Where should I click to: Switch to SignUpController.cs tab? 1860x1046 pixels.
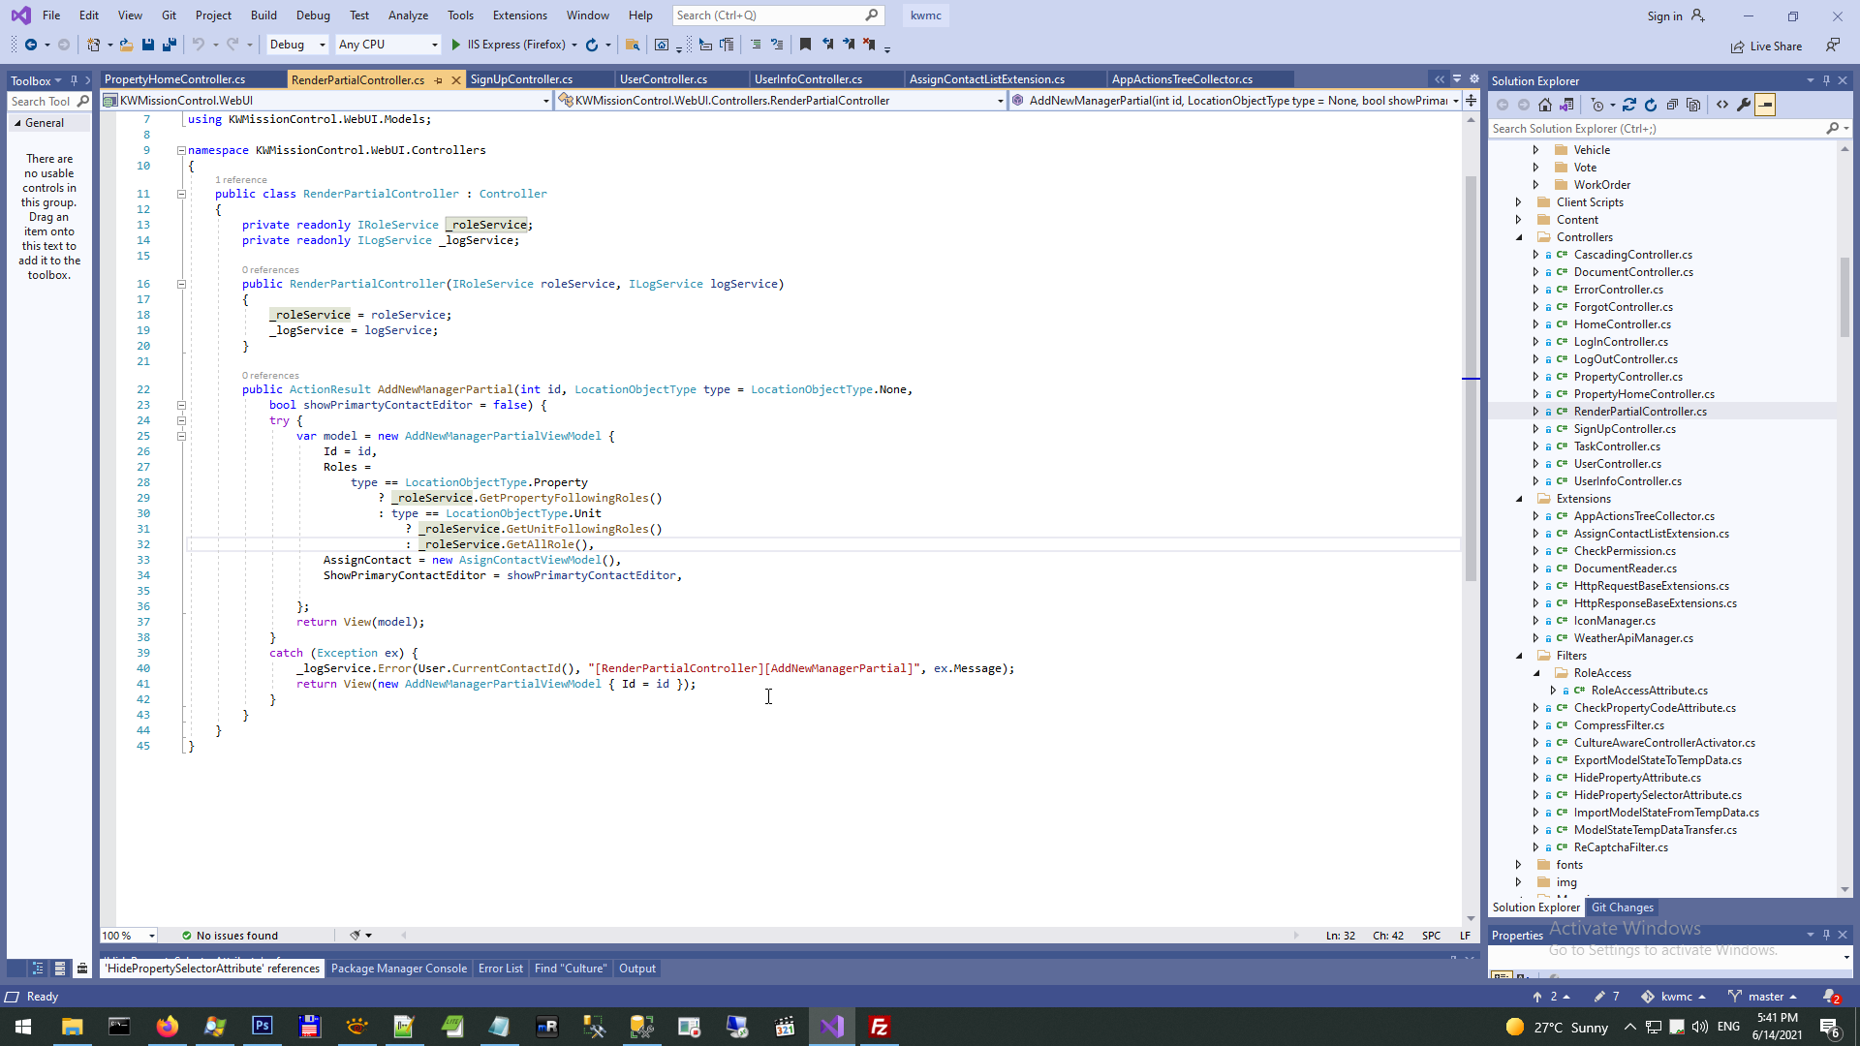pos(521,79)
